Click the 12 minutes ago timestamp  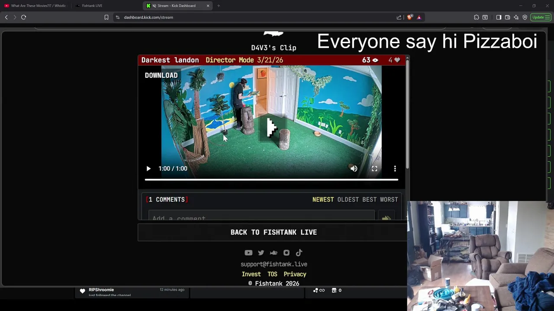[x=172, y=290]
